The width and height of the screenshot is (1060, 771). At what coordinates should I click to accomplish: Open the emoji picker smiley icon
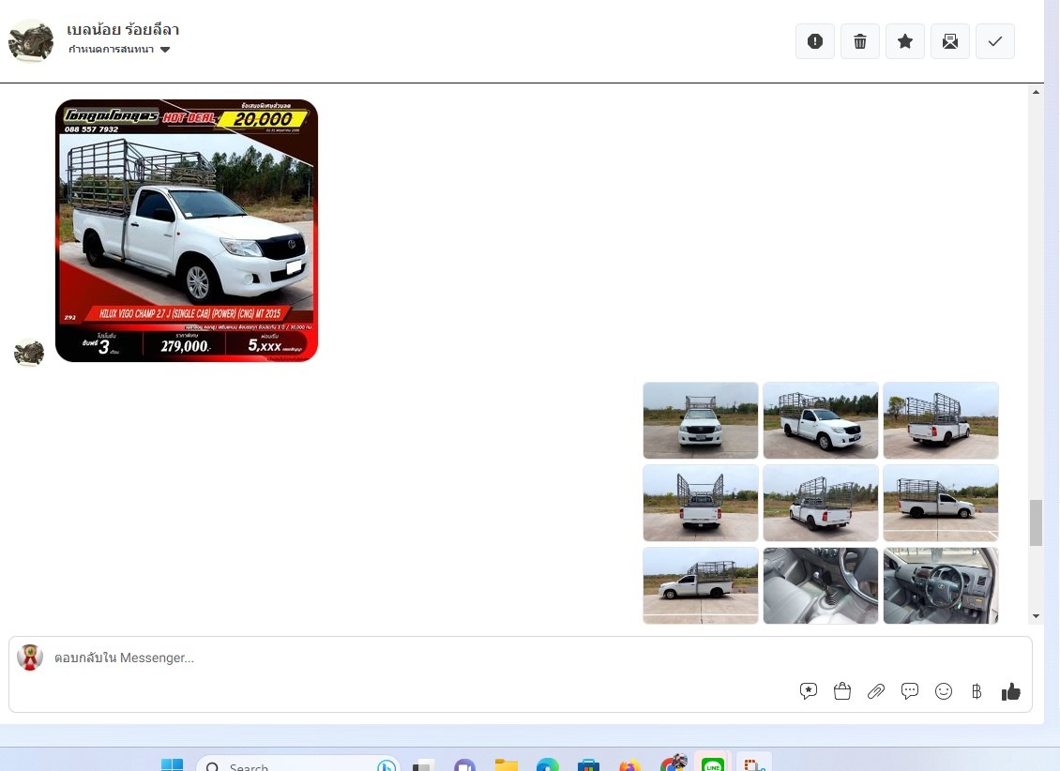(944, 691)
